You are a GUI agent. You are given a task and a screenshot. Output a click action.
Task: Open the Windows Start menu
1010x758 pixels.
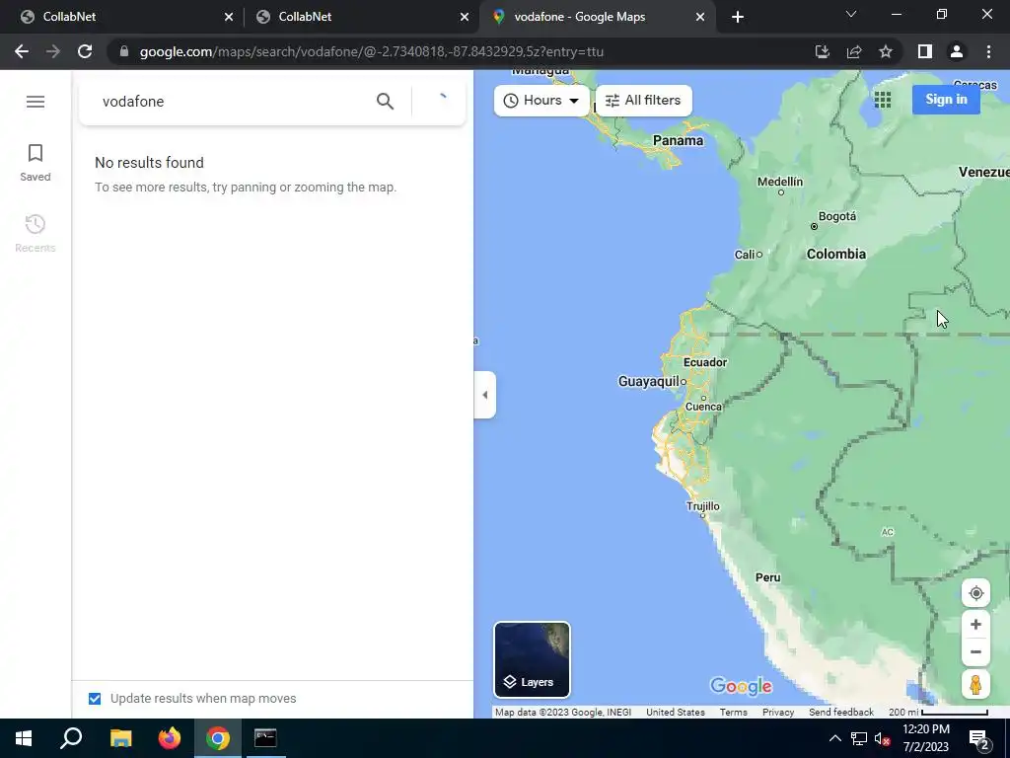pyautogui.click(x=24, y=738)
